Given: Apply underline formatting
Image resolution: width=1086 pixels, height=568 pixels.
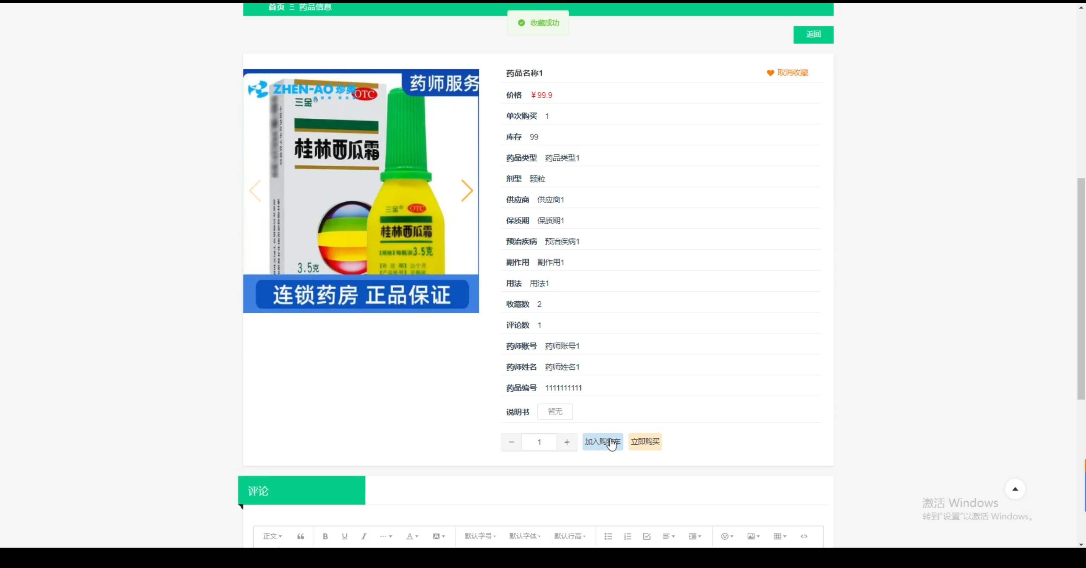Looking at the screenshot, I should (x=344, y=536).
